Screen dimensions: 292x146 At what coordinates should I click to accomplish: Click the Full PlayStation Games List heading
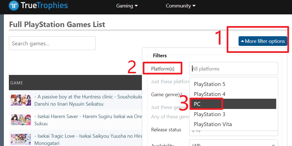click(57, 24)
